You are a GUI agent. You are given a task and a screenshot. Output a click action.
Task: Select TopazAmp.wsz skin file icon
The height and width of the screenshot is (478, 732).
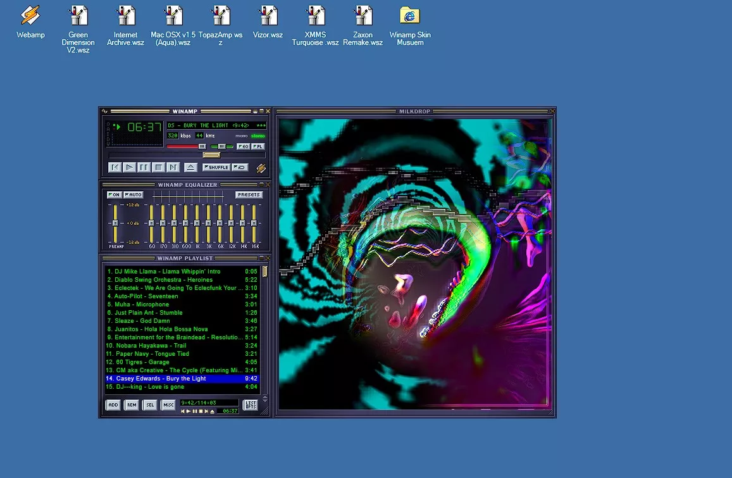[220, 26]
